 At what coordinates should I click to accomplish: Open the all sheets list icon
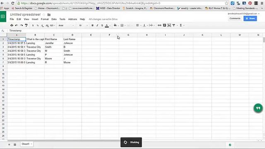point(15,144)
